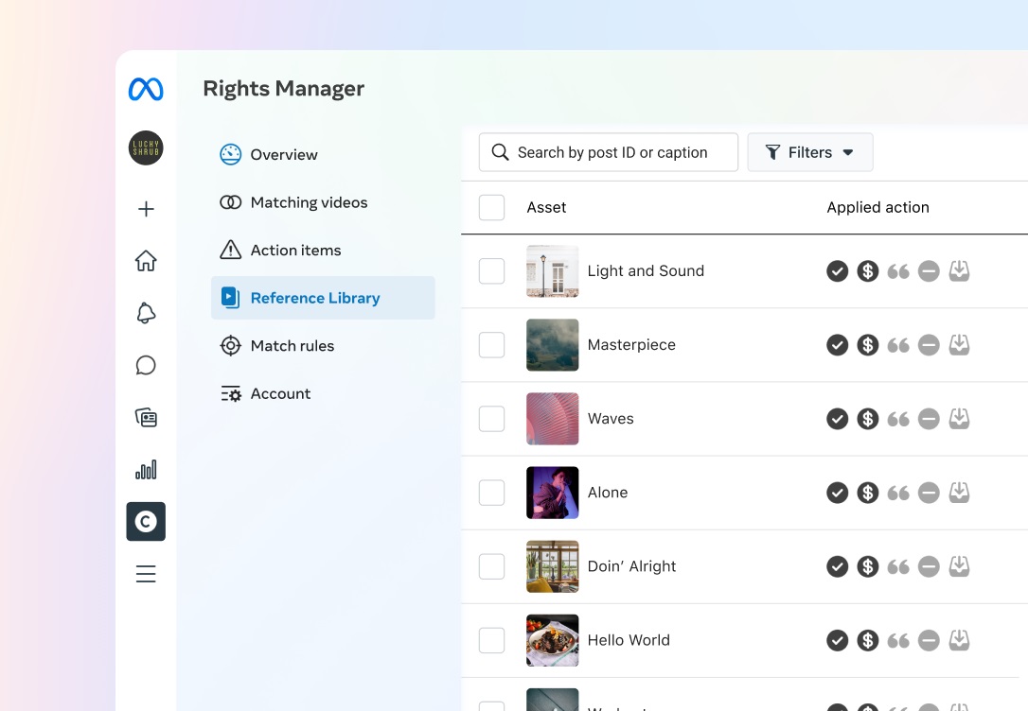Click the asset name Hello World

pos(629,640)
